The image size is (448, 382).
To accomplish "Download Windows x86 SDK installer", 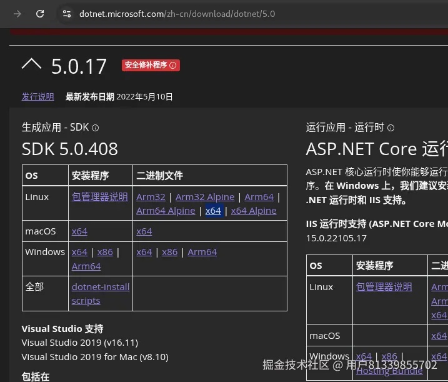I will coord(105,252).
